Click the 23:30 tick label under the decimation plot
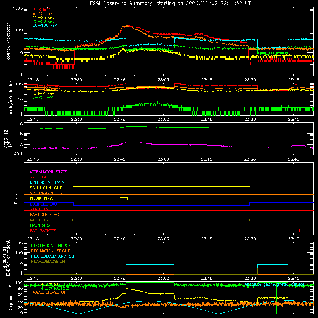 tap(250, 279)
